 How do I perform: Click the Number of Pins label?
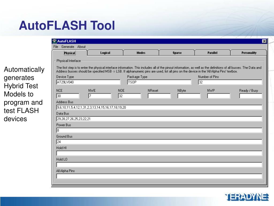pos(208,77)
